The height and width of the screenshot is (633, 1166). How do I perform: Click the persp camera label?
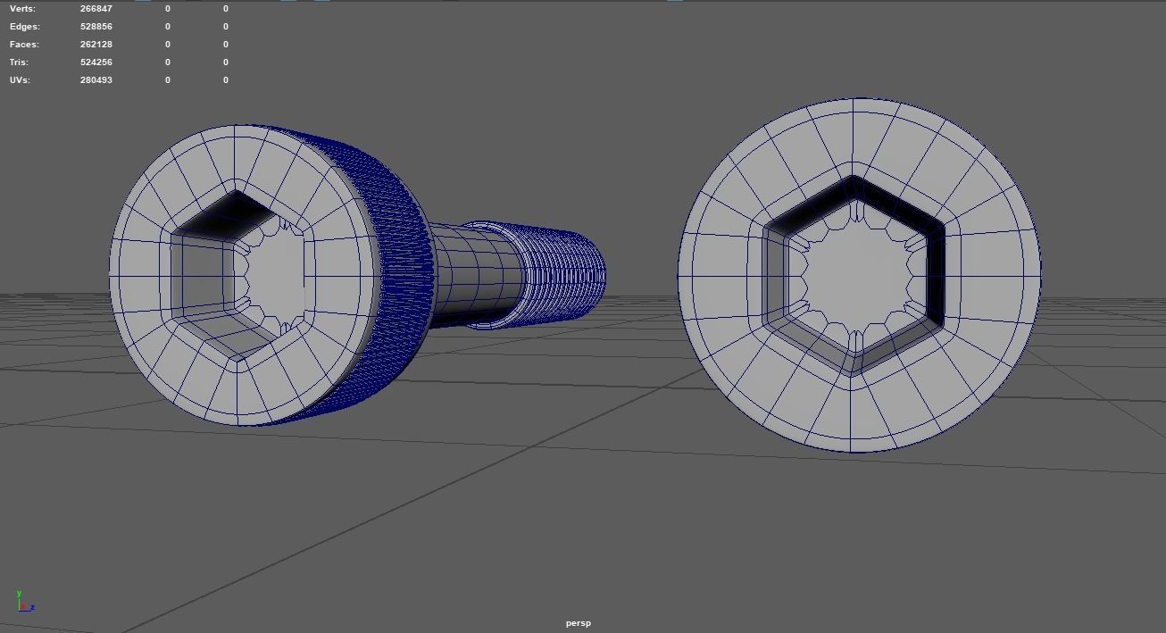[578, 623]
